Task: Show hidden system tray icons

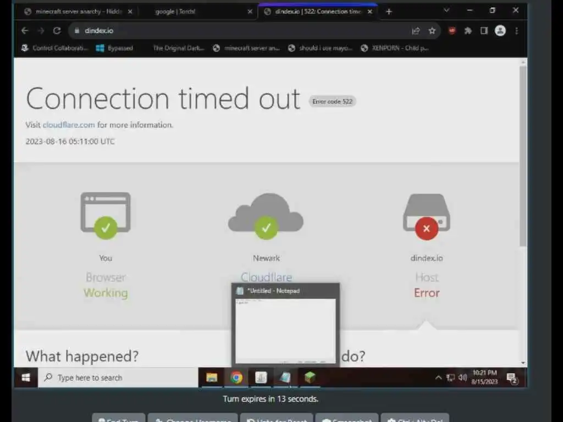Action: (x=438, y=377)
